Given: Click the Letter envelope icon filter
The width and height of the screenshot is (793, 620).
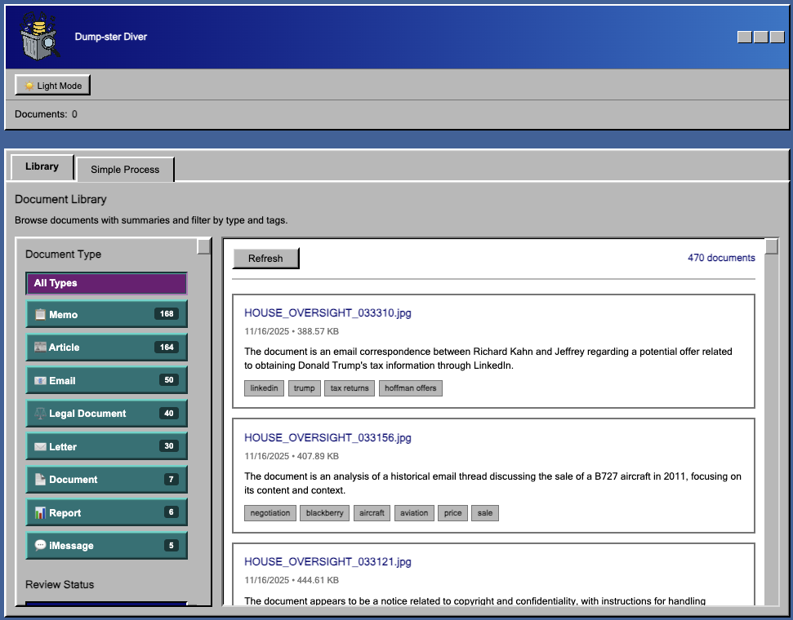Looking at the screenshot, I should click(40, 447).
